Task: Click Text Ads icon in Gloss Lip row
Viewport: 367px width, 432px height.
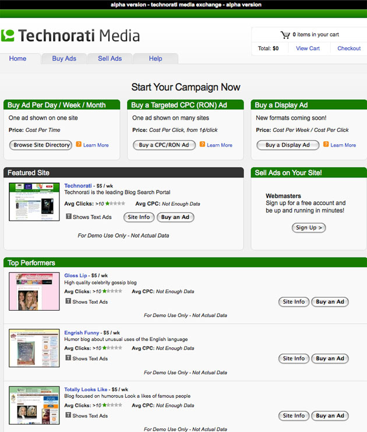Action: click(68, 301)
